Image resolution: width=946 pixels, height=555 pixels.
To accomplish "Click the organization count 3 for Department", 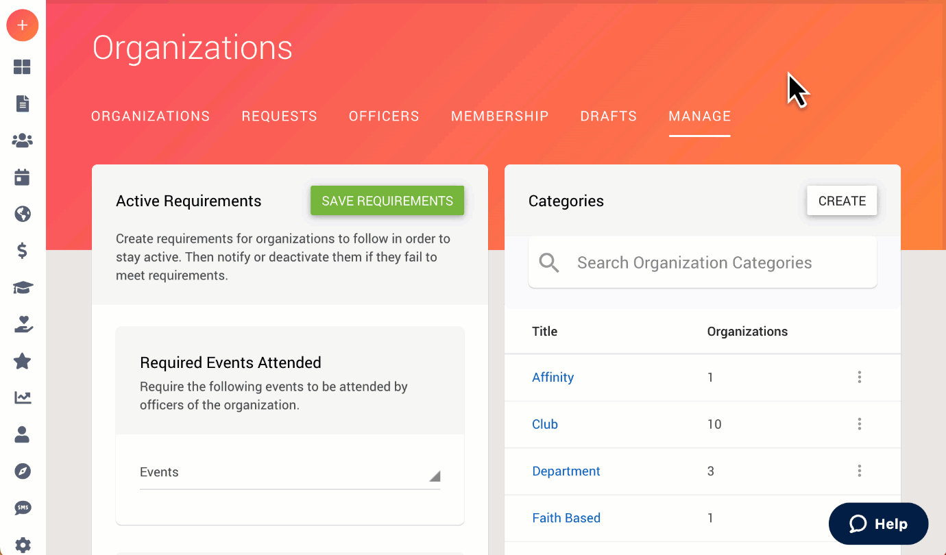I will pyautogui.click(x=711, y=471).
